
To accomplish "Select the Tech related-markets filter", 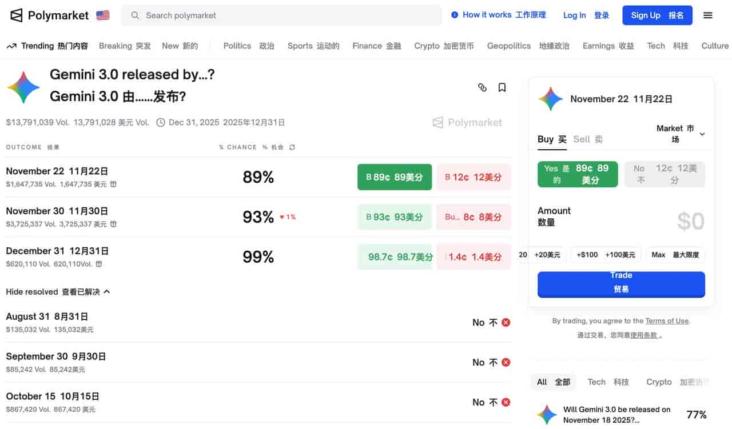I will pyautogui.click(x=608, y=382).
